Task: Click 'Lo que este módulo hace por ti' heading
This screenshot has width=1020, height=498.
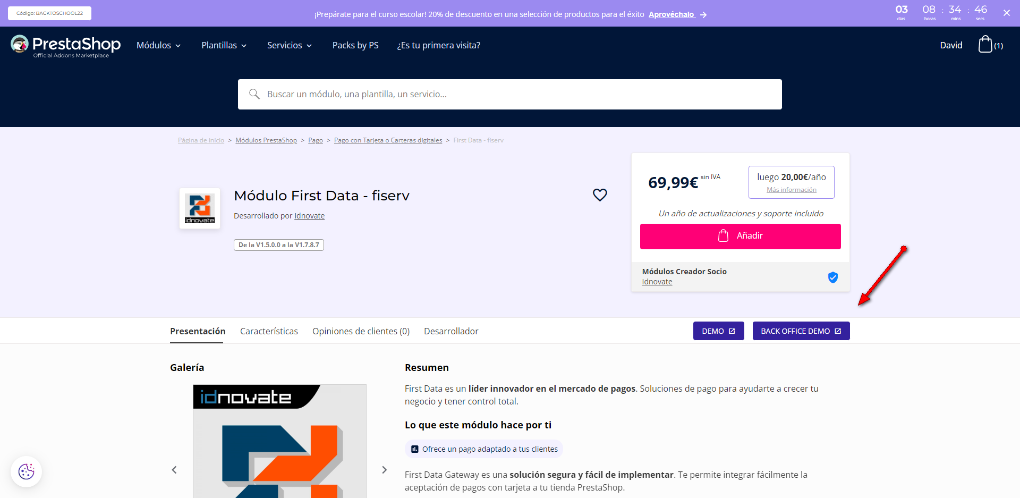Action: point(478,425)
